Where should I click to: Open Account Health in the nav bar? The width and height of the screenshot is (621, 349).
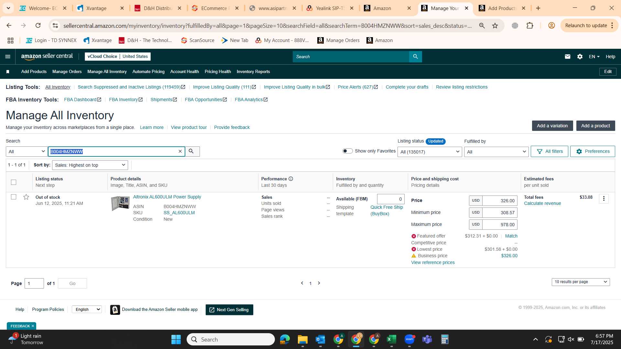click(185, 72)
